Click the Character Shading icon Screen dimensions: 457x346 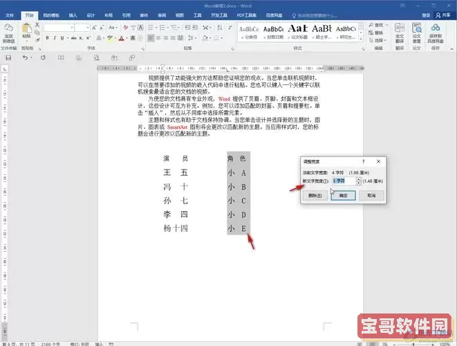click(133, 38)
